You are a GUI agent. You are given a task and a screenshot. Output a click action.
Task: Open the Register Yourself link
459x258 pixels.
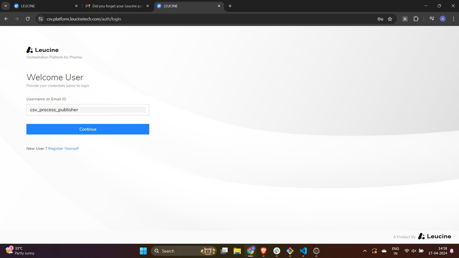(x=63, y=149)
